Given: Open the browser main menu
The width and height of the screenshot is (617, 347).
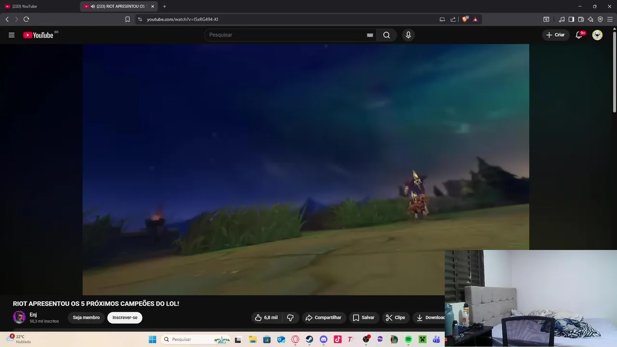Looking at the screenshot, I should [x=610, y=19].
